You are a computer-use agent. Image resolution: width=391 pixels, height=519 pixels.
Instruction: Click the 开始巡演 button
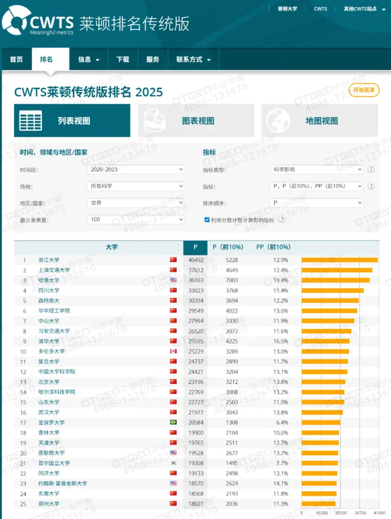click(x=364, y=90)
